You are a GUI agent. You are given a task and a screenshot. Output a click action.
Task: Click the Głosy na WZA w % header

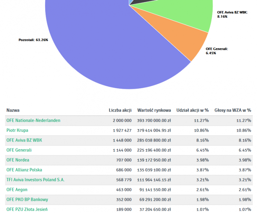tap(232, 110)
